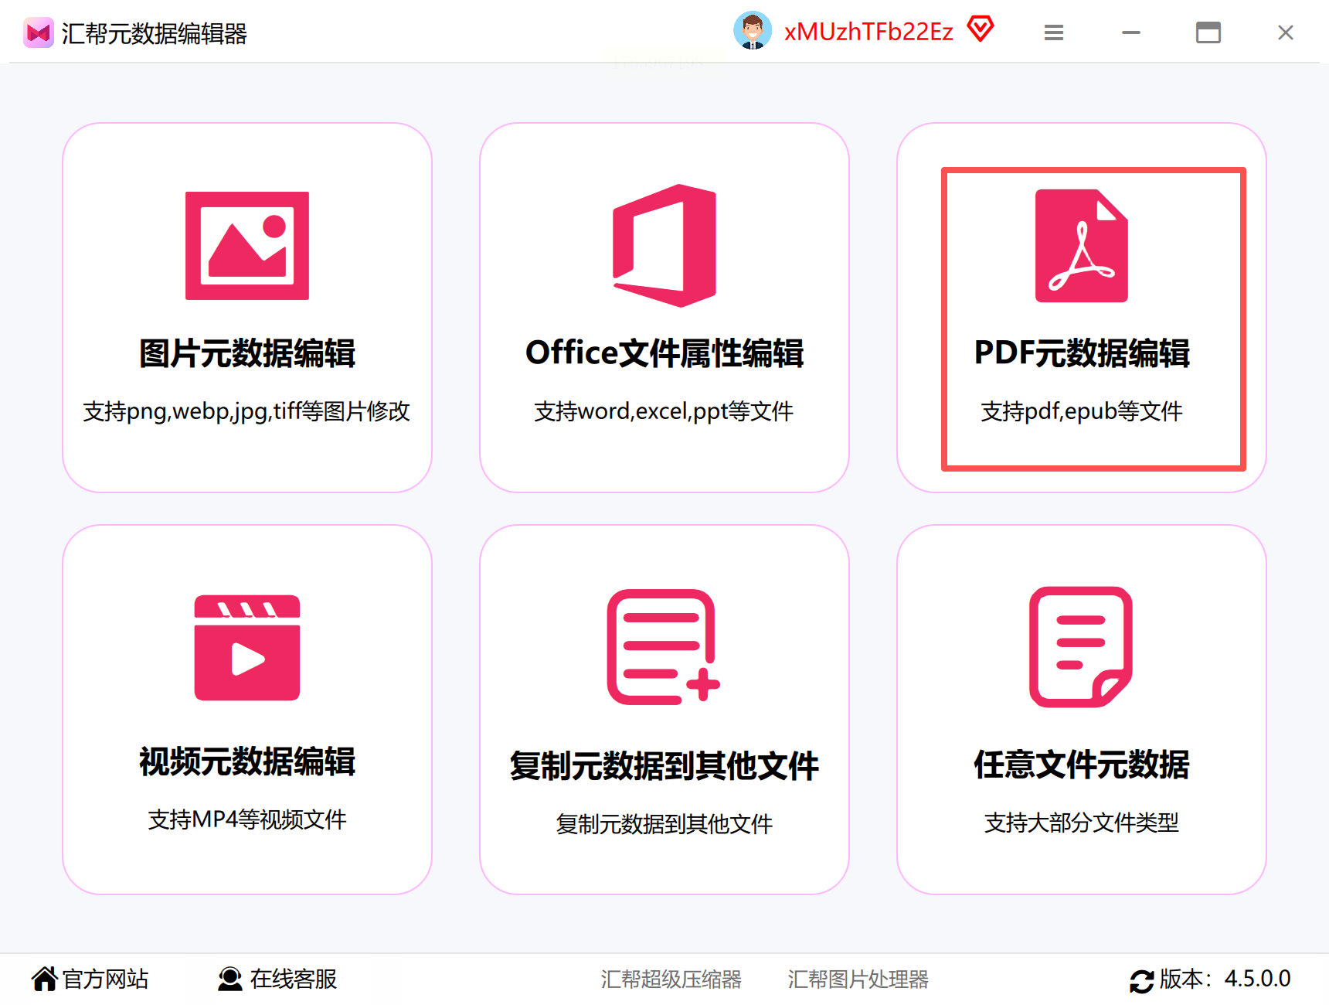The image size is (1329, 1005).
Task: Open 汇帮超级压缩器 link
Action: pos(671,979)
